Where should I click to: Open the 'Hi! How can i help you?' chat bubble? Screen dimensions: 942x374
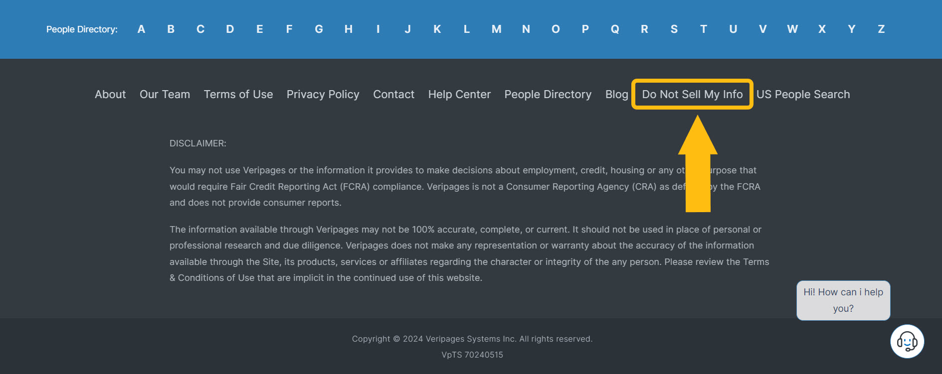(x=843, y=300)
